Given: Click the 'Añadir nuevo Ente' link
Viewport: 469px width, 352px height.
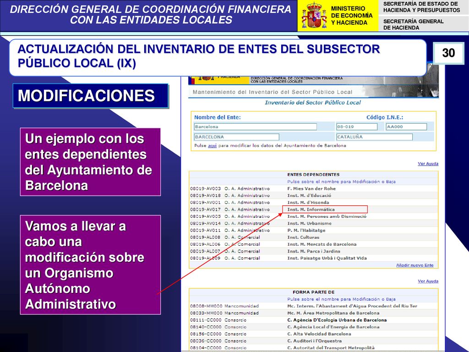Looking at the screenshot, I should coord(414,265).
